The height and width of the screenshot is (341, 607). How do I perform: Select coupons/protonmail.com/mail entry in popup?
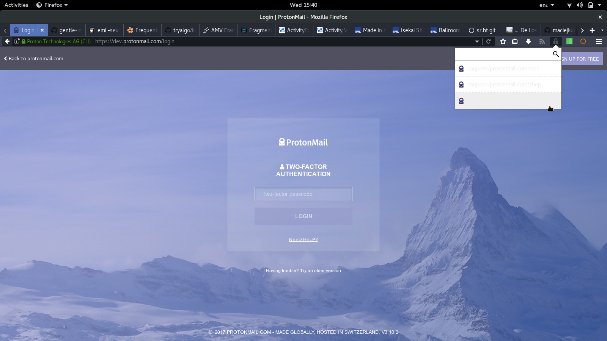click(x=503, y=69)
